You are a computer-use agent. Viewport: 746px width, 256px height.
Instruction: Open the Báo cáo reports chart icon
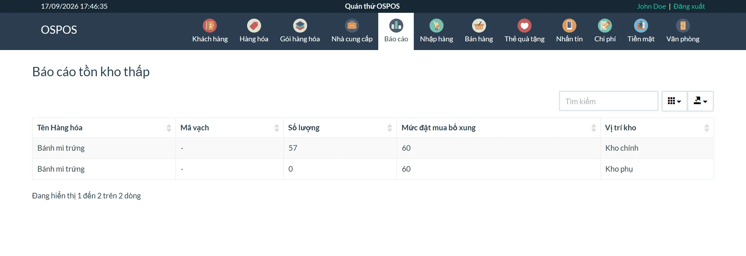(396, 26)
